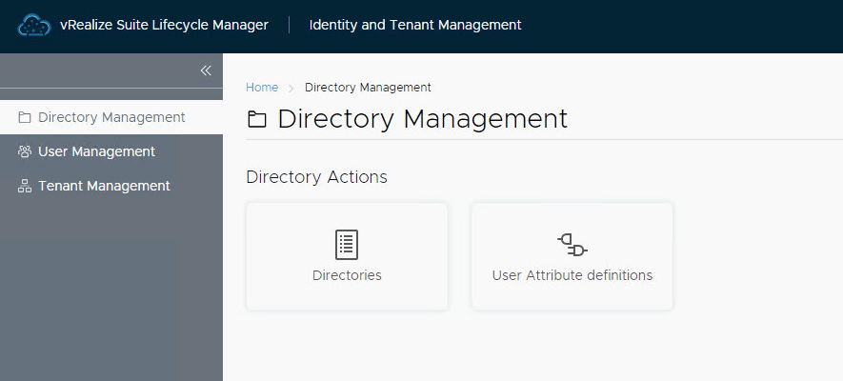
Task: Collapse the sidebar with double chevron
Action: click(205, 70)
